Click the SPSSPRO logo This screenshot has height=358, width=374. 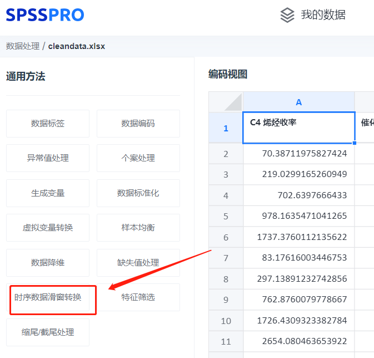click(45, 15)
